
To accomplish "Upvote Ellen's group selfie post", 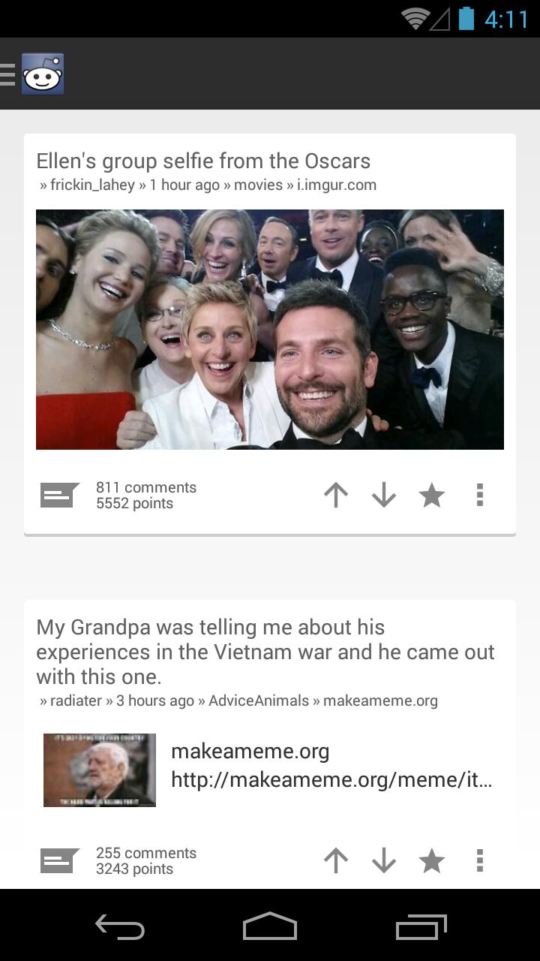I will (336, 495).
